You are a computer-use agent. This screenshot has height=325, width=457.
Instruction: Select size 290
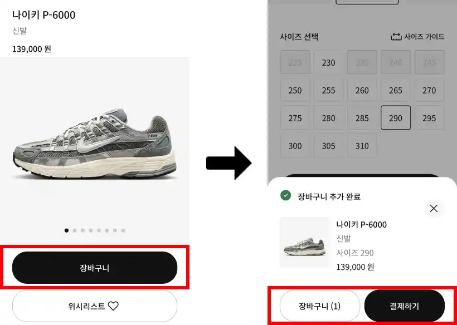[396, 117]
